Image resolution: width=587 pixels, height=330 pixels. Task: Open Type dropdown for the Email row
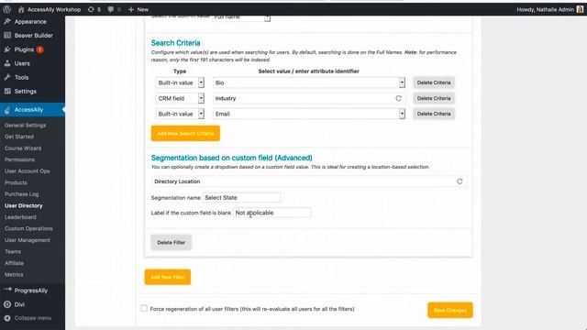[180, 114]
